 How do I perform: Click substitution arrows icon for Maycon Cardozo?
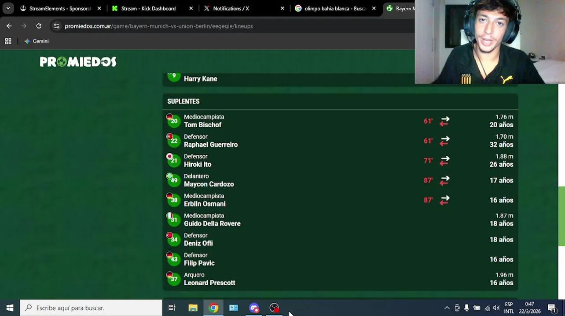444,180
